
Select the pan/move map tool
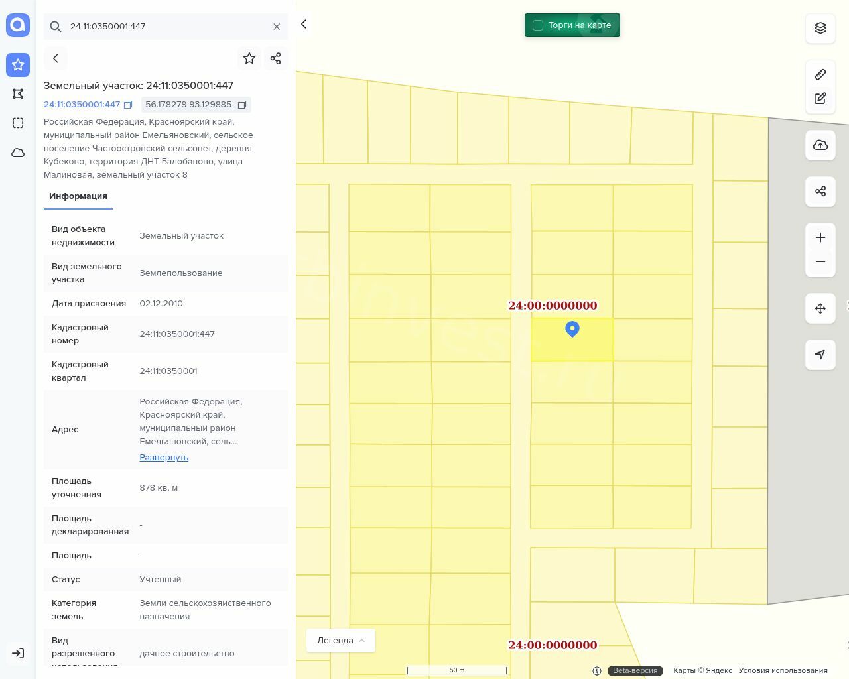point(820,308)
